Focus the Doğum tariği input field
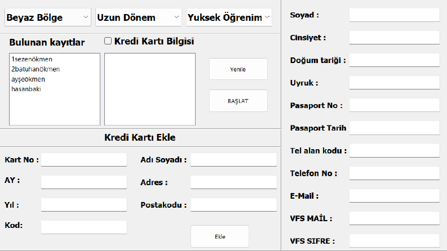This screenshot has width=447, height=251. pyautogui.click(x=395, y=60)
